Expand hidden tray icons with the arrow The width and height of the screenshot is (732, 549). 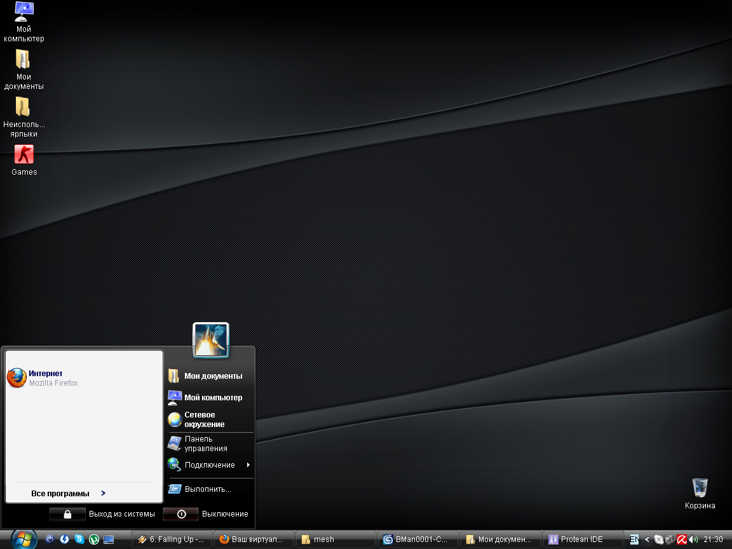pos(647,539)
